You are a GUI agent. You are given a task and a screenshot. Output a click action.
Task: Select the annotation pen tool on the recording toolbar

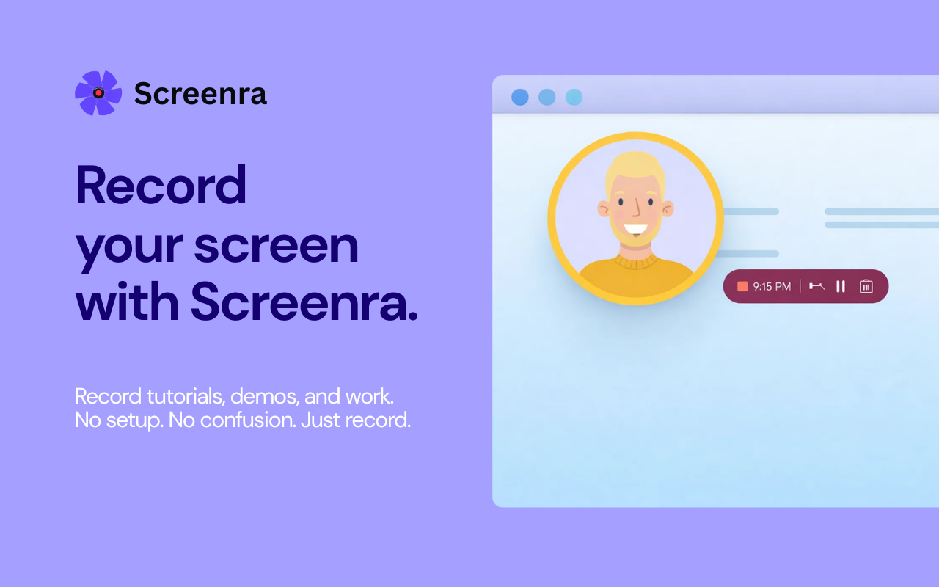point(816,286)
